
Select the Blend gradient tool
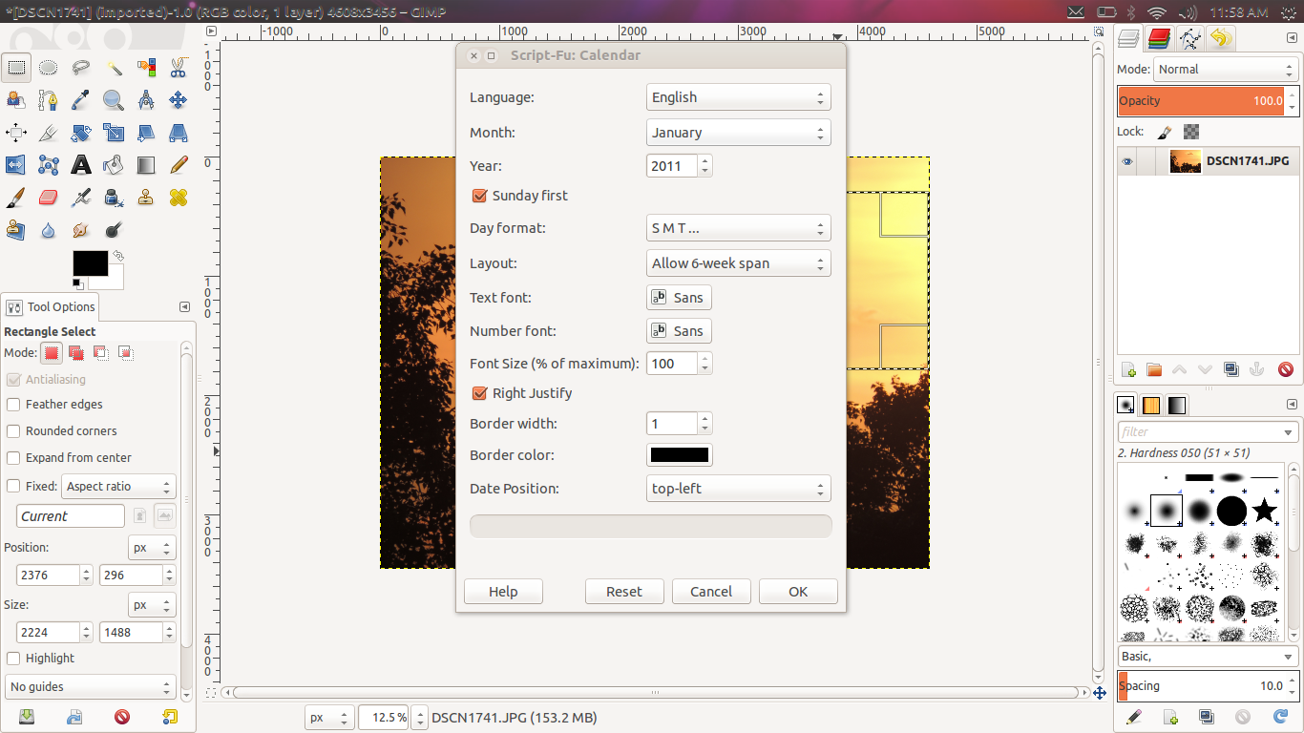[146, 165]
